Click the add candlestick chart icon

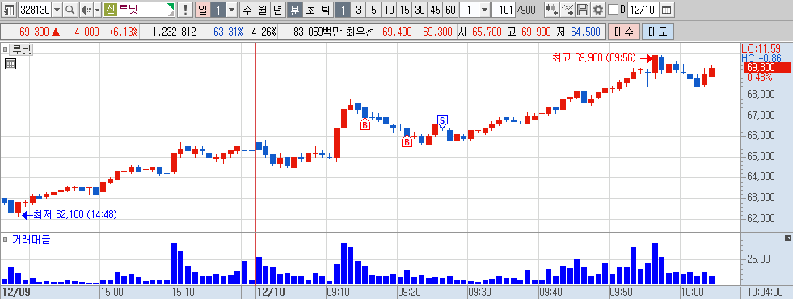(x=552, y=9)
